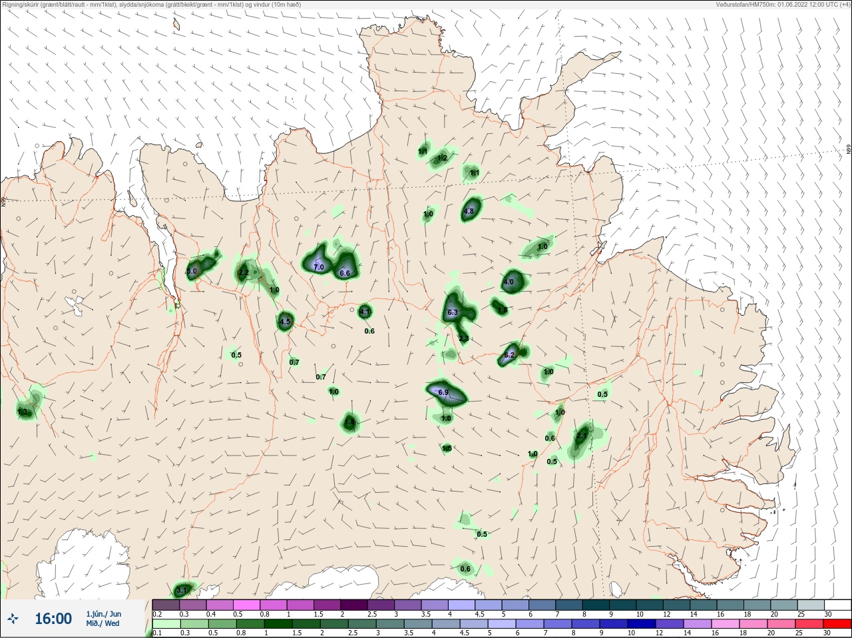Click the 6.6 precipitation value
This screenshot has width=852, height=638.
pos(345,273)
